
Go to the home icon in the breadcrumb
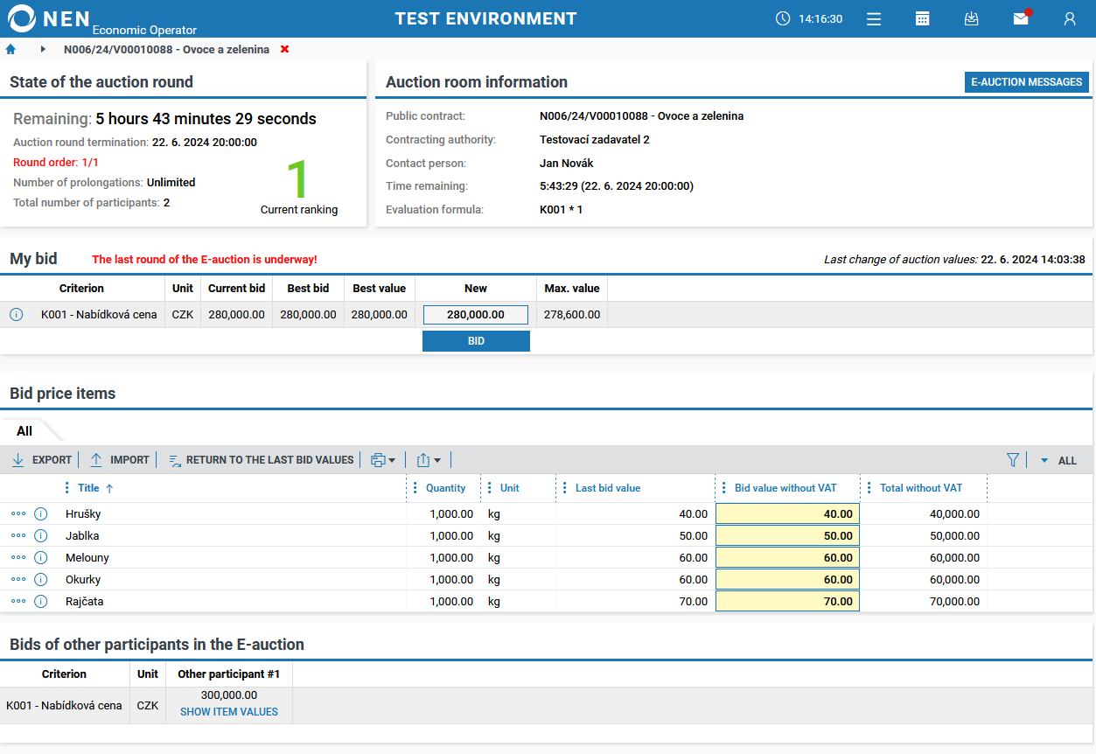[x=10, y=50]
